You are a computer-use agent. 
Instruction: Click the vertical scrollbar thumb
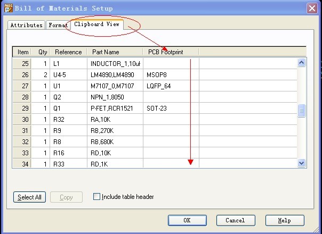[x=301, y=111]
